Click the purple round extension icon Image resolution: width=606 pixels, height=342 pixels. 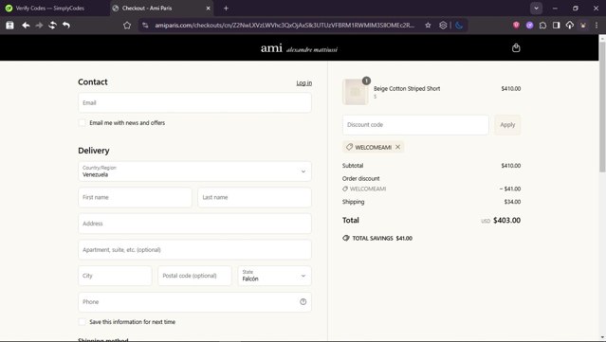529,25
